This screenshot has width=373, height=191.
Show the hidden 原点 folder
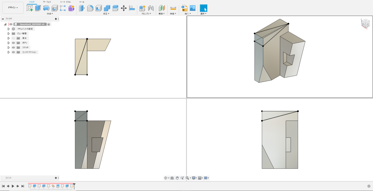pyautogui.click(x=13, y=38)
